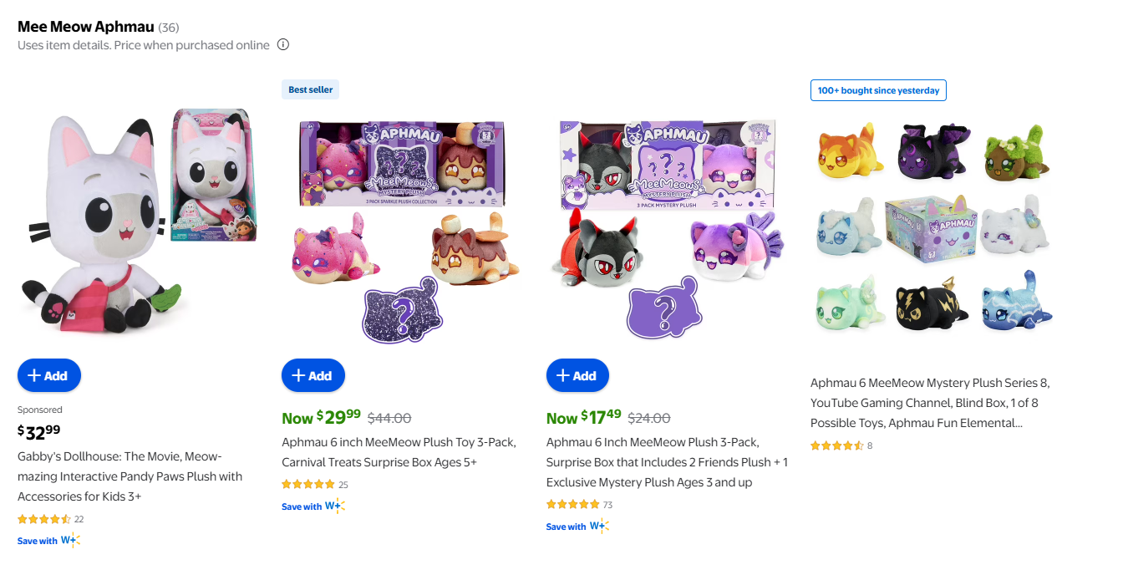Open Mystery Plush Series 8 product image

coord(932,226)
